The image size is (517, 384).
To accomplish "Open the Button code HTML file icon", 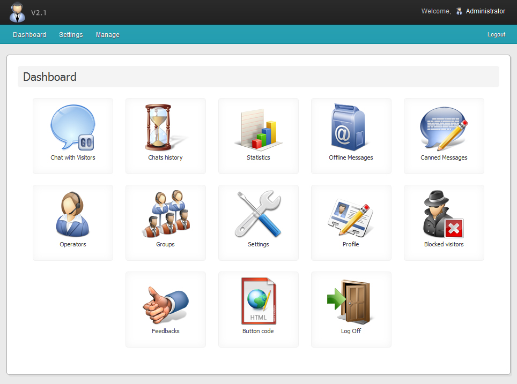I will (x=258, y=301).
